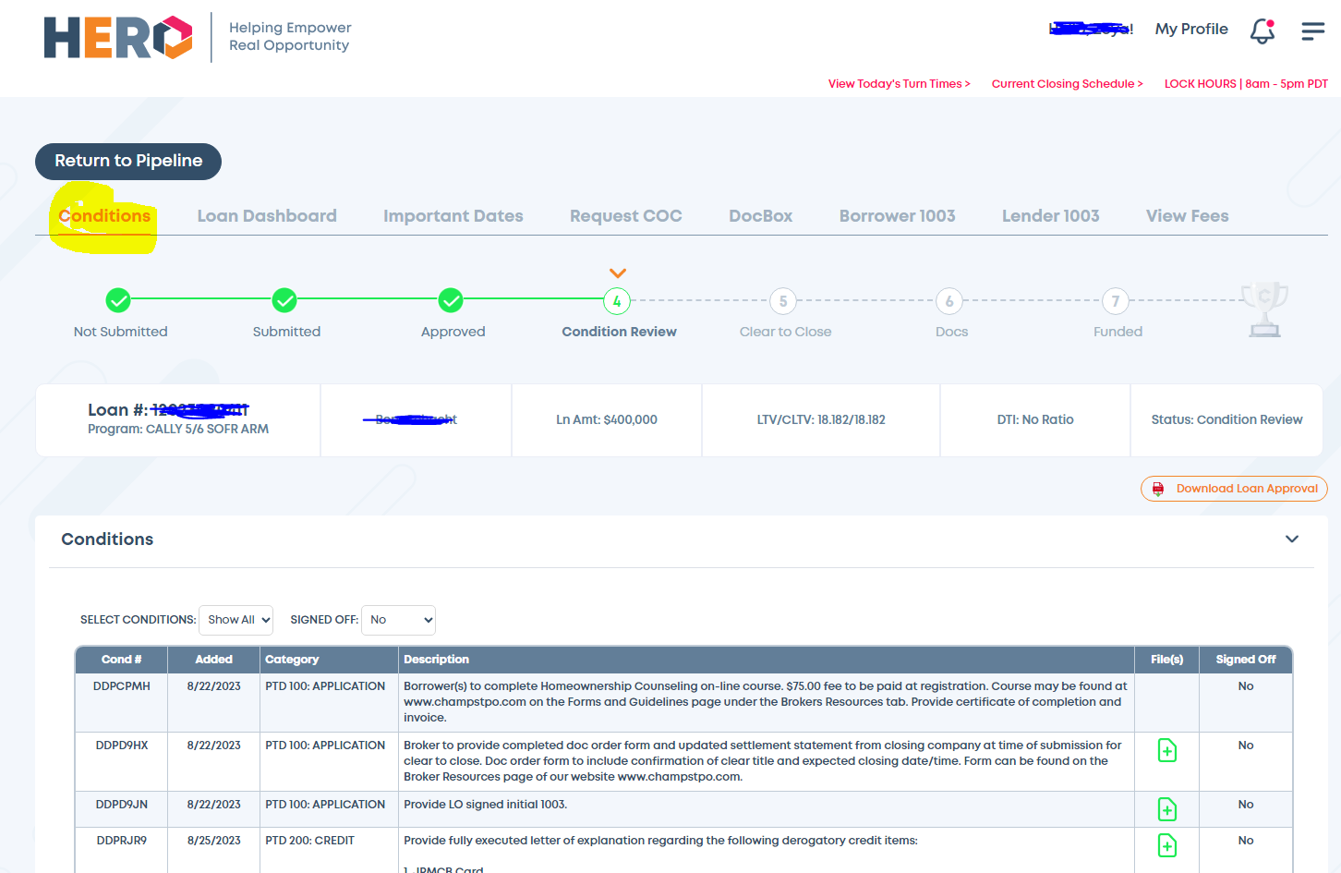Click Ln Amt: $400,000 text
Screen dimensions: 1341x873
(x=607, y=419)
